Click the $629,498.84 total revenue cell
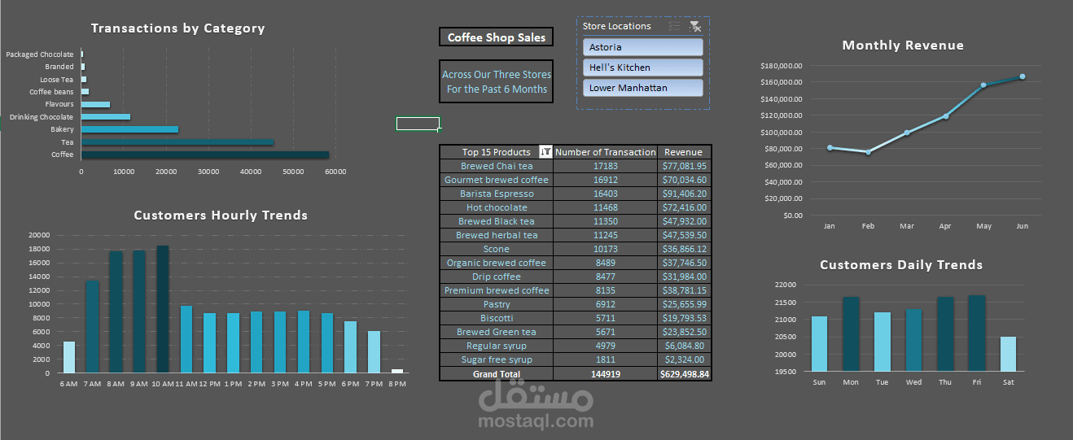Image resolution: width=1073 pixels, height=440 pixels. [x=684, y=374]
